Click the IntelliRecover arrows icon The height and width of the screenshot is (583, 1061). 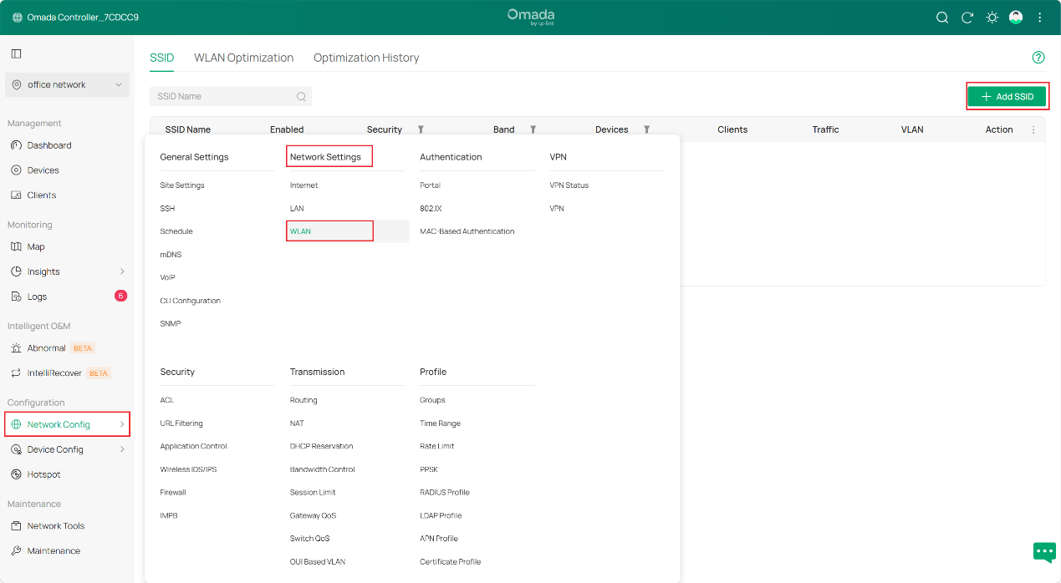(x=16, y=373)
